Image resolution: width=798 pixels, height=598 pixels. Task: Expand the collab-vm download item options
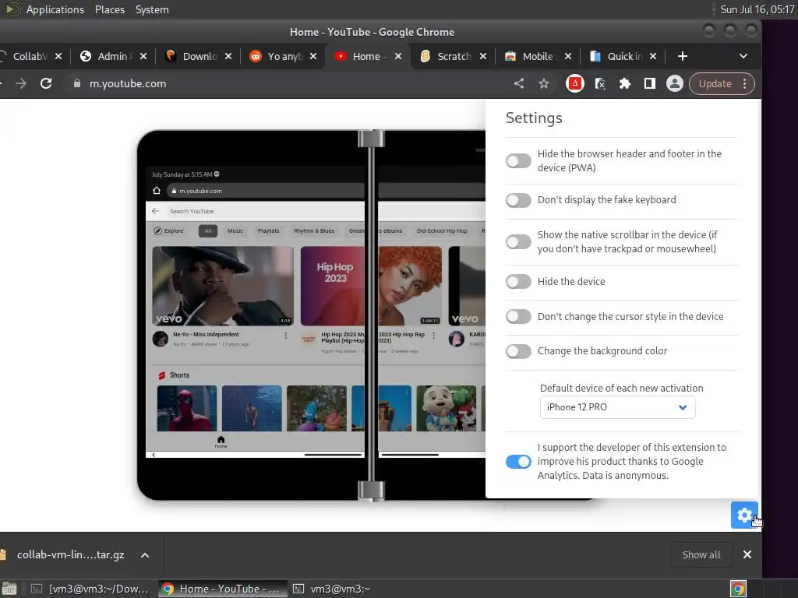pyautogui.click(x=145, y=554)
